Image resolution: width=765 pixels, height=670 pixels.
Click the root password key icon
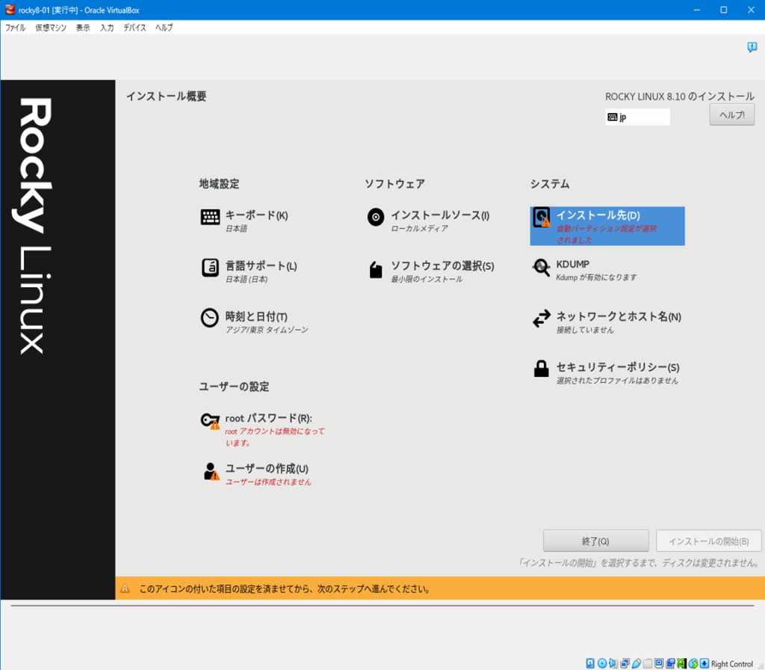click(x=210, y=421)
